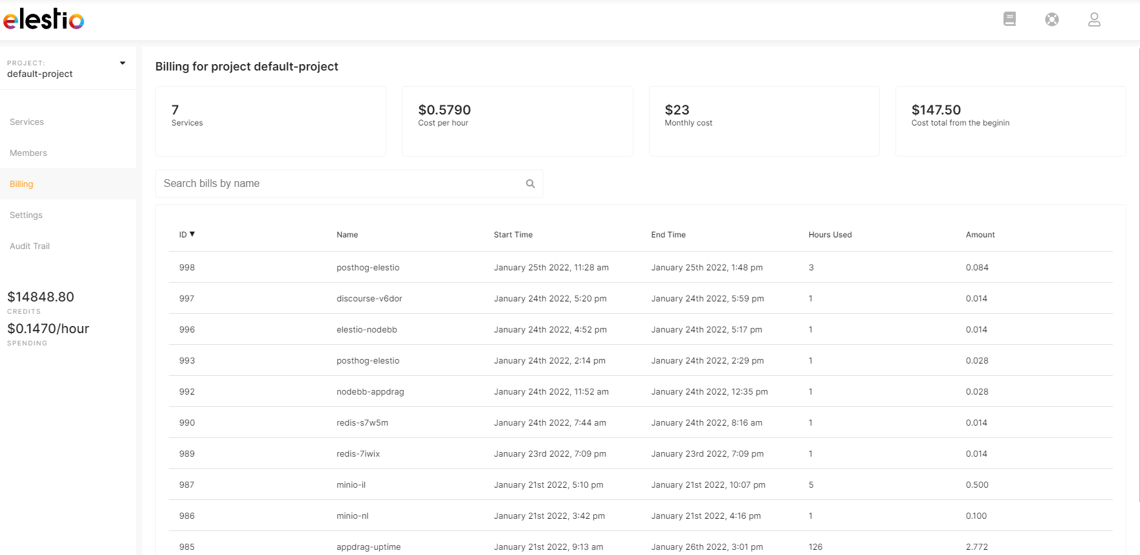Navigate to Audit Trail

pyautogui.click(x=30, y=246)
